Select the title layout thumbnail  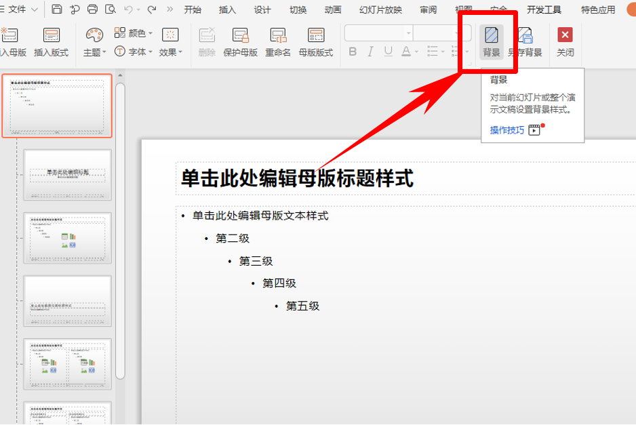[67, 175]
